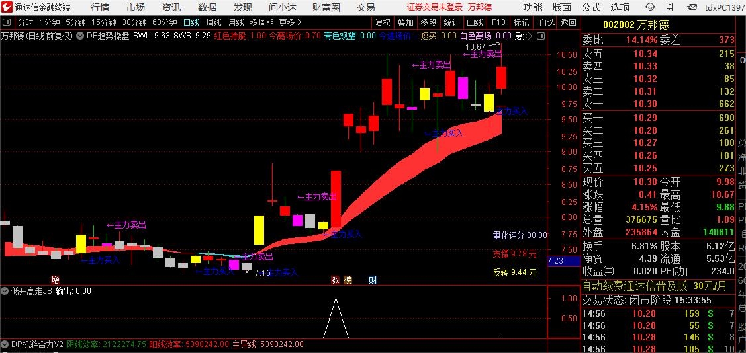The width and height of the screenshot is (746, 353).
Task: Click the 买五 price 10.25 row
Action: (659, 168)
